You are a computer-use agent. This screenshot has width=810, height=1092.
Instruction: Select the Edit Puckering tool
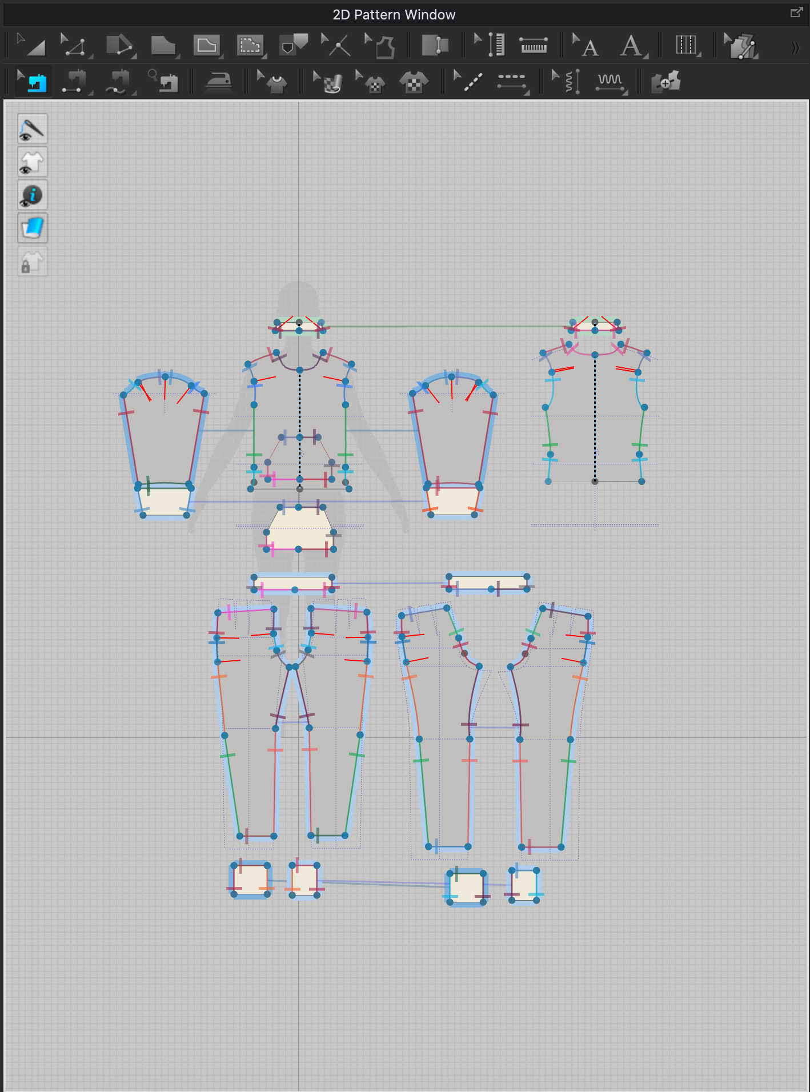pos(567,82)
